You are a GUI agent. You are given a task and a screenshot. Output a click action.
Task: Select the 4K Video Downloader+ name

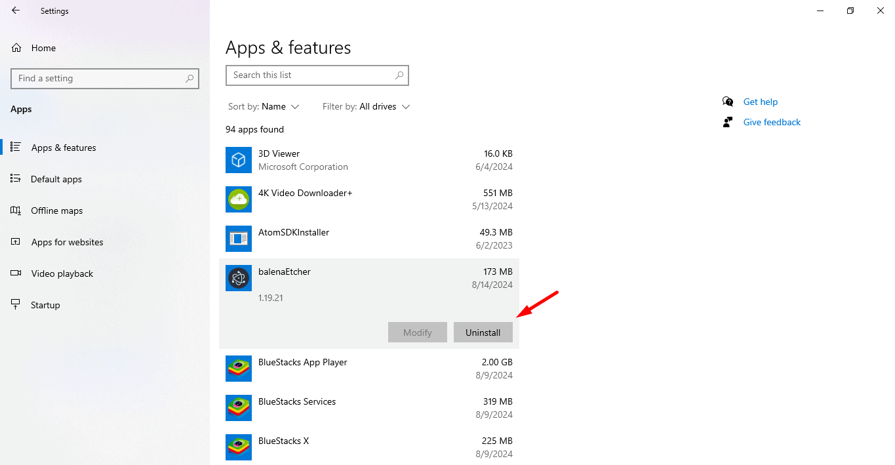click(305, 193)
